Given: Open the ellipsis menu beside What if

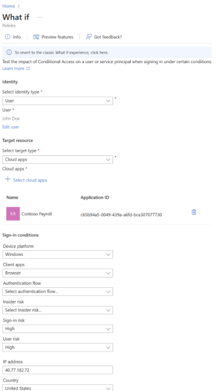Looking at the screenshot, I should [40, 17].
